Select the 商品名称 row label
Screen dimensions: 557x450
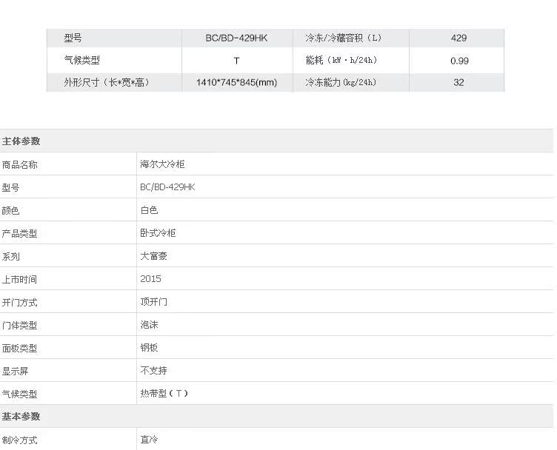point(19,164)
